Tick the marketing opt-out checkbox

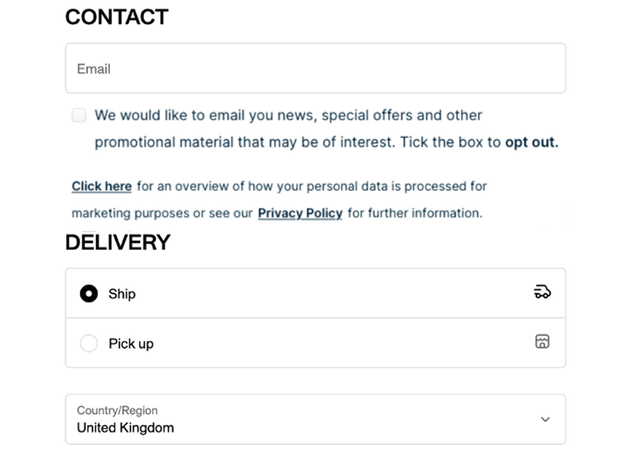coord(80,115)
